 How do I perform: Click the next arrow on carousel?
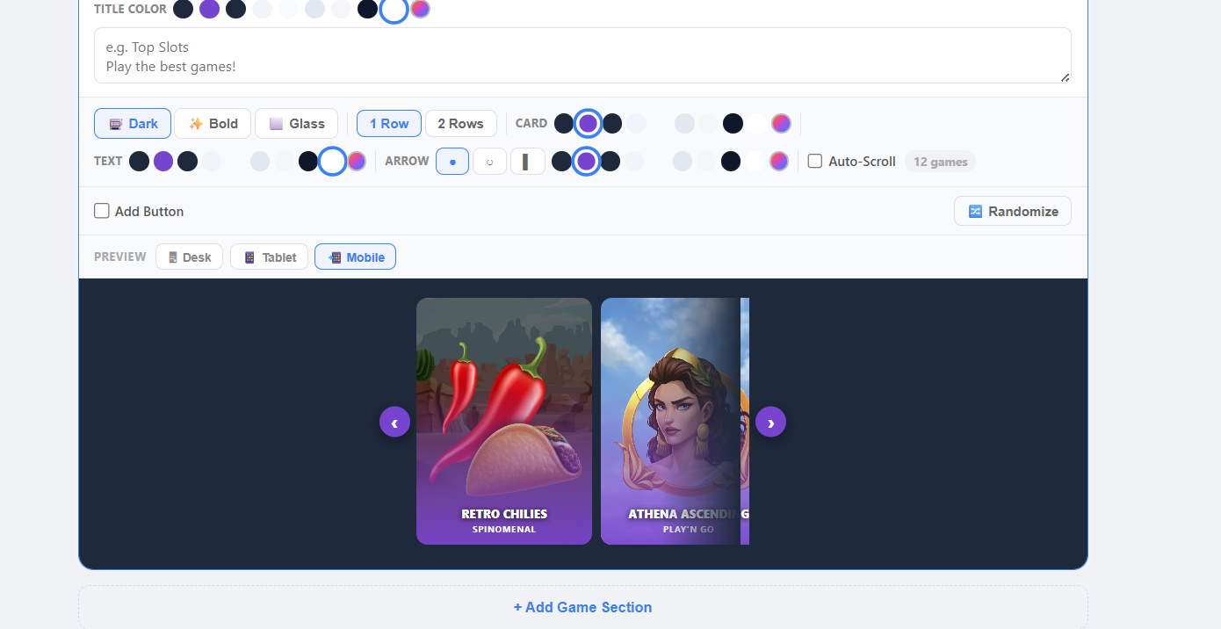pyautogui.click(x=770, y=422)
